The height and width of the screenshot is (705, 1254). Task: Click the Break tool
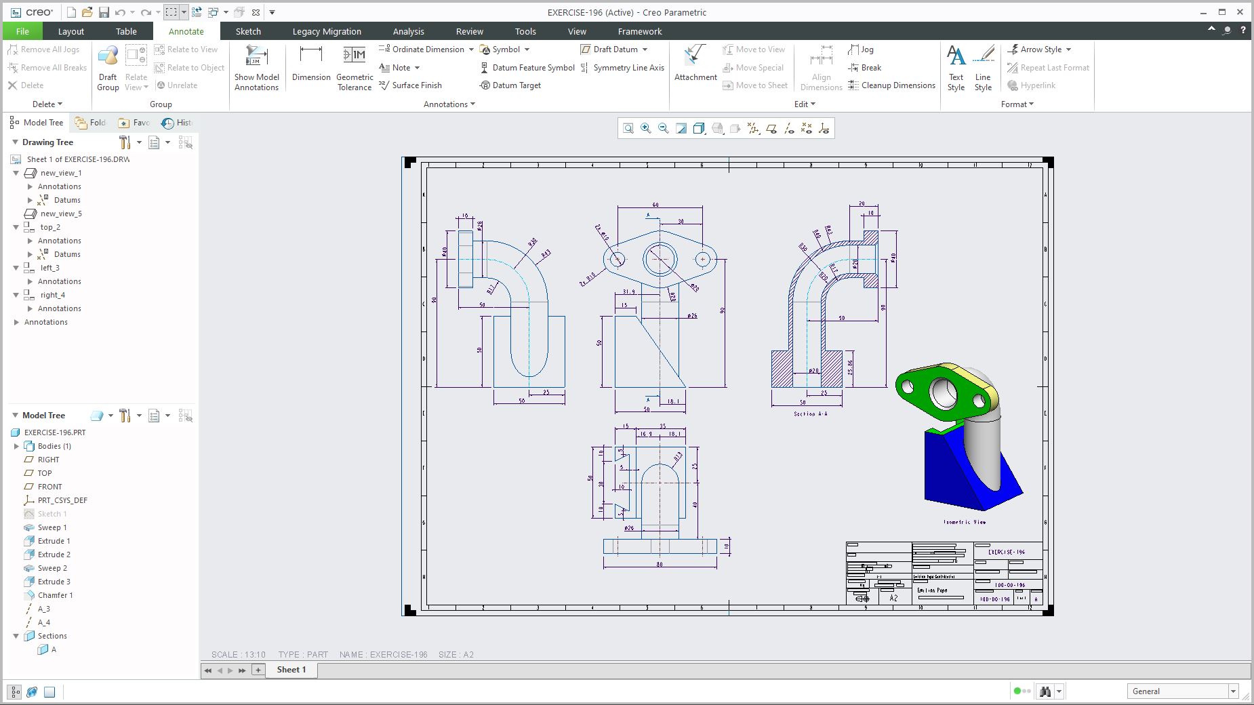point(865,68)
